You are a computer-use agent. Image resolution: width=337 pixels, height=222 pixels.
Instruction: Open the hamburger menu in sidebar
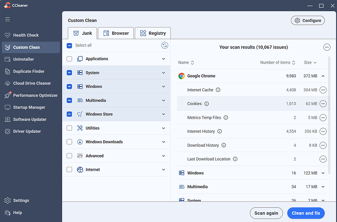pyautogui.click(x=7, y=20)
